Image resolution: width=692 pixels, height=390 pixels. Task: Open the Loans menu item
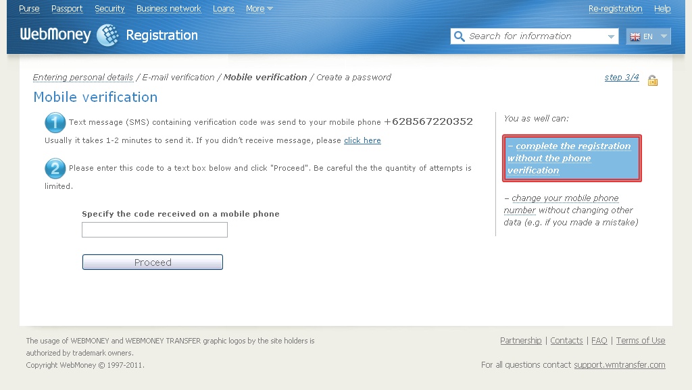[x=223, y=8]
